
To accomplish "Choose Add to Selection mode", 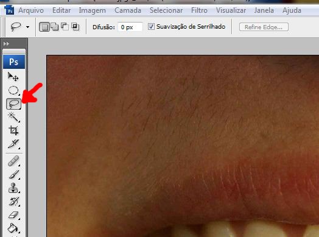I will [x=55, y=27].
